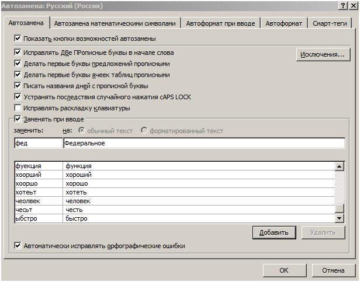Click the Удалить button
Screen dimensions: 360x282
323,232
